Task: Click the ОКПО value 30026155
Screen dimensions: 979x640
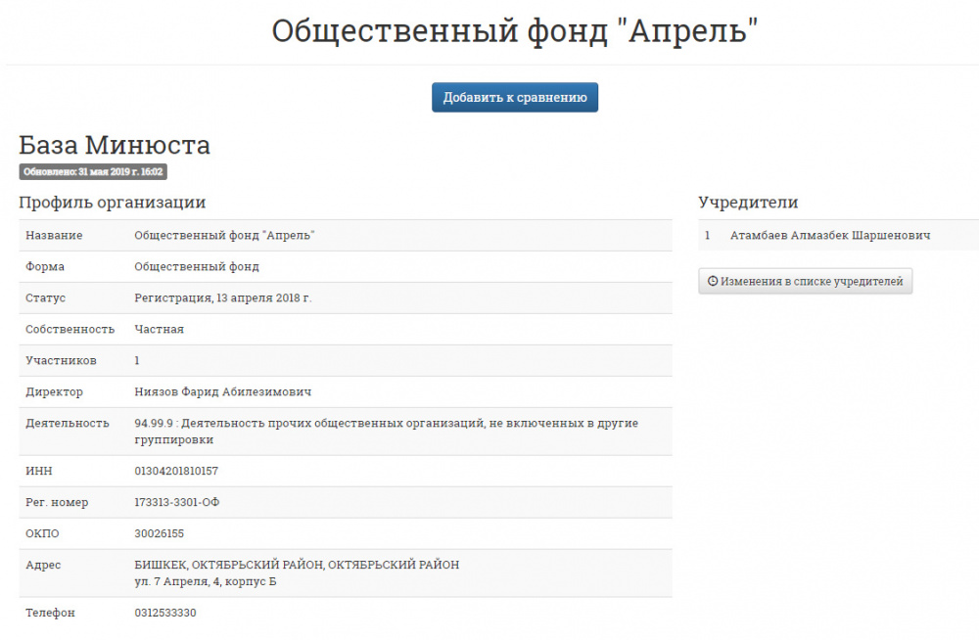Action: click(x=159, y=534)
